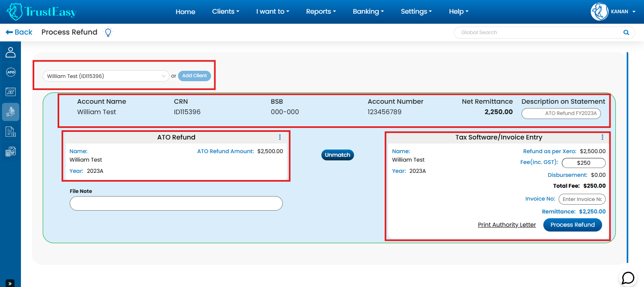Click the lightbulb hint icon beside Process Refund
Image resolution: width=644 pixels, height=287 pixels.
[x=108, y=32]
